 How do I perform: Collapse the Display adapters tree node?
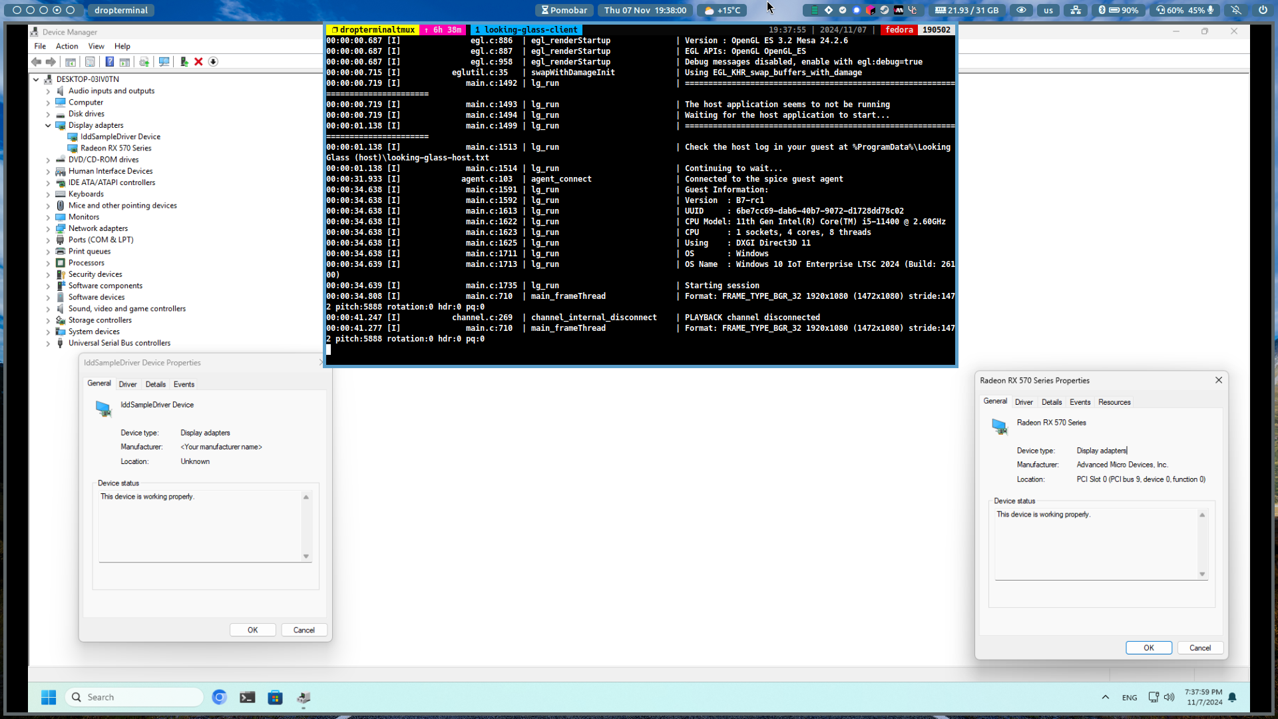(x=48, y=125)
